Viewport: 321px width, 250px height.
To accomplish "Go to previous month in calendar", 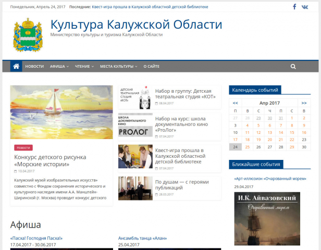I will click(236, 103).
